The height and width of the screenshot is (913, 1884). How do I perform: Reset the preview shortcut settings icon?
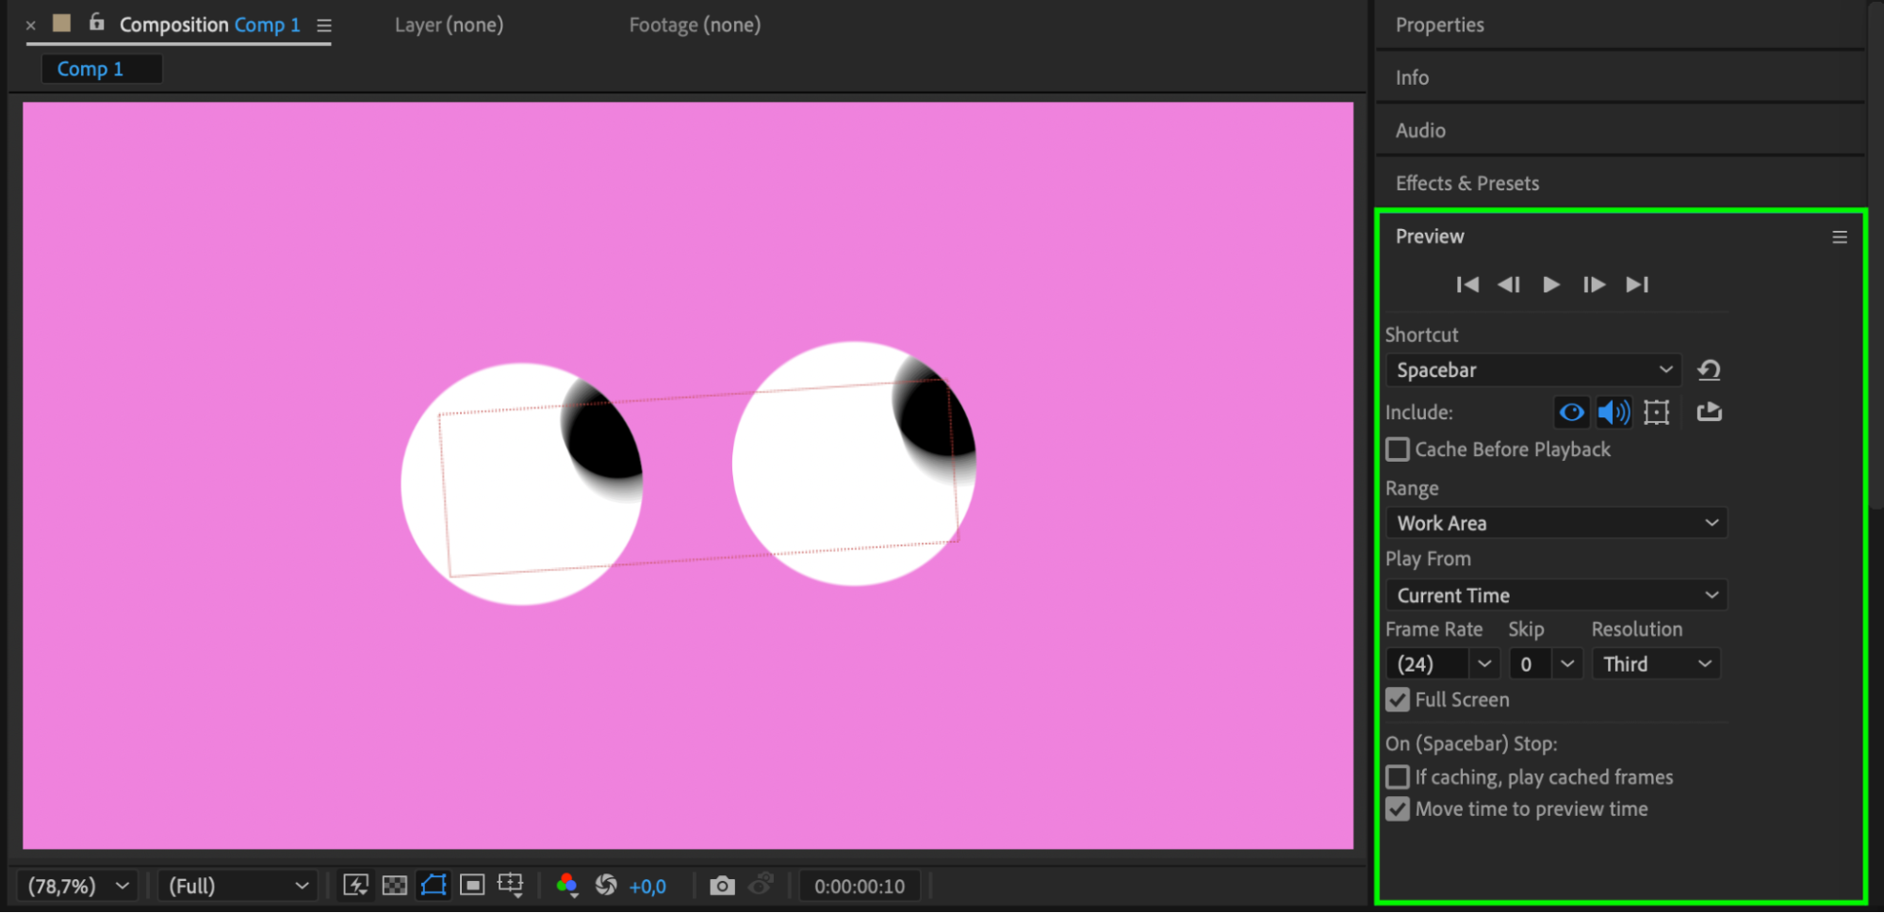pyautogui.click(x=1709, y=370)
